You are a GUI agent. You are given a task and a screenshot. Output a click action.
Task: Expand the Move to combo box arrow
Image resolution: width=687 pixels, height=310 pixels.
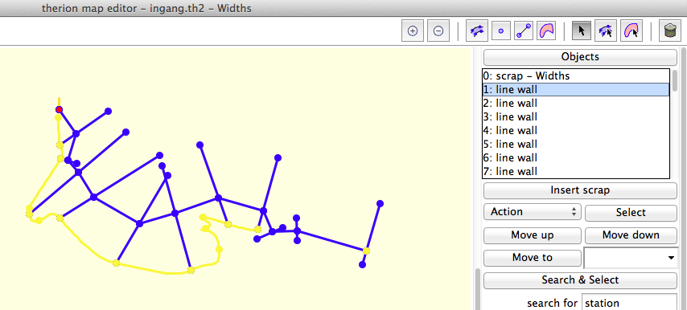tap(671, 258)
